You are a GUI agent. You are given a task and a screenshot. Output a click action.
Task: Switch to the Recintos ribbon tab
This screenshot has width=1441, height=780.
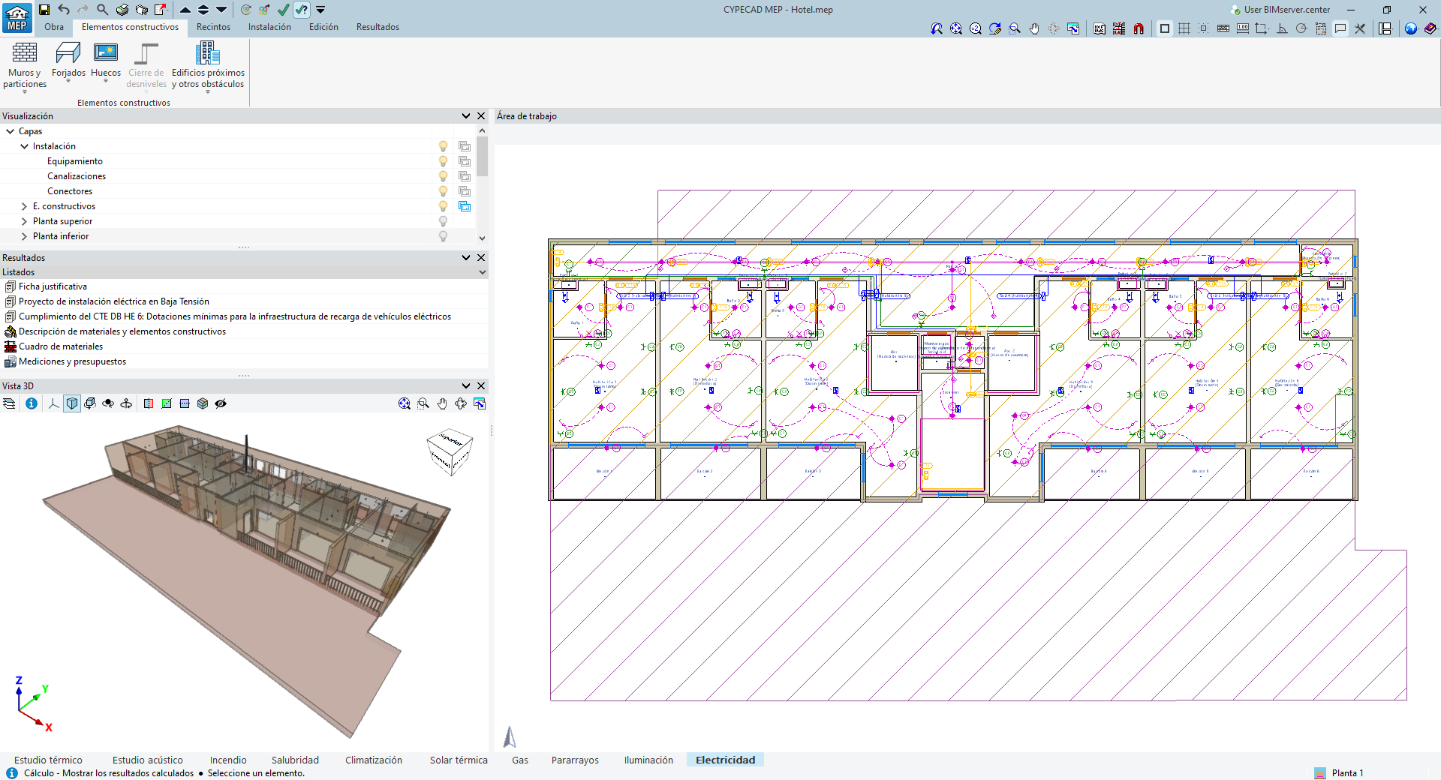pos(213,27)
